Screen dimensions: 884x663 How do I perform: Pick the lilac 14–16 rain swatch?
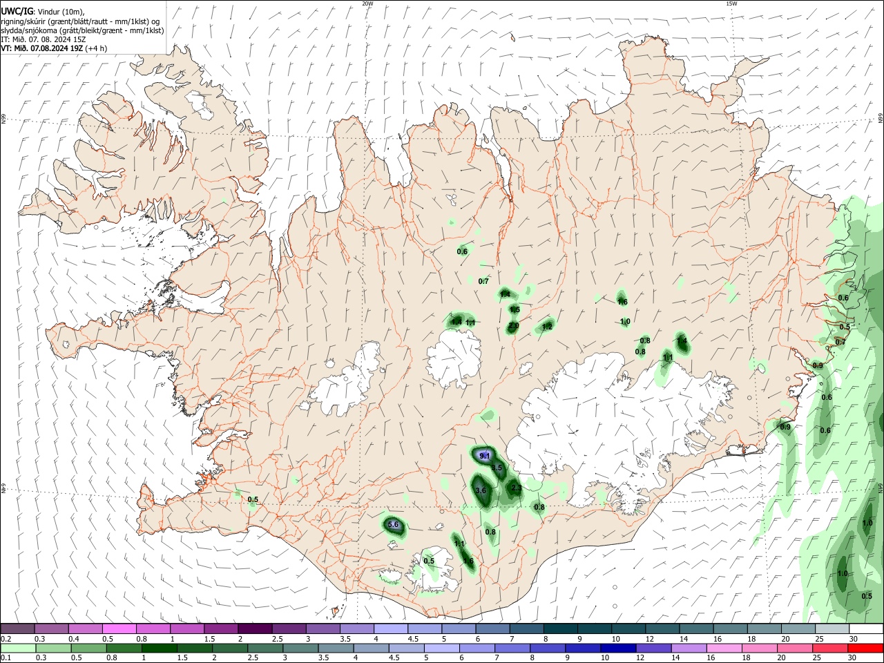[689, 648]
